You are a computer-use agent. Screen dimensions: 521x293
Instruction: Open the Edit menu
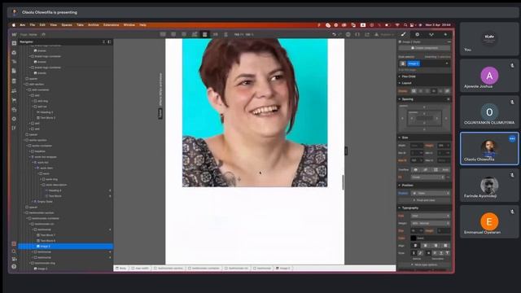pyautogui.click(x=42, y=25)
